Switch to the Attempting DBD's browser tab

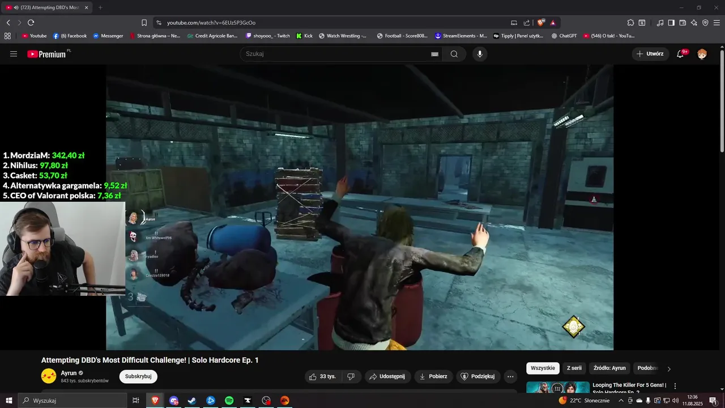coord(48,7)
